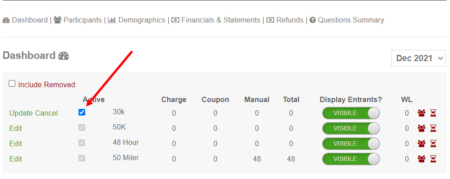Enable the Include Removed checkbox
The height and width of the screenshot is (179, 450).
coord(12,84)
